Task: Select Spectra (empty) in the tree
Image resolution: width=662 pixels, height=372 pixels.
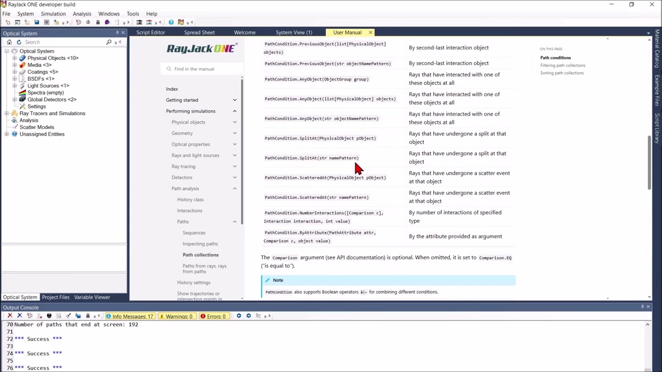Action: click(x=46, y=92)
